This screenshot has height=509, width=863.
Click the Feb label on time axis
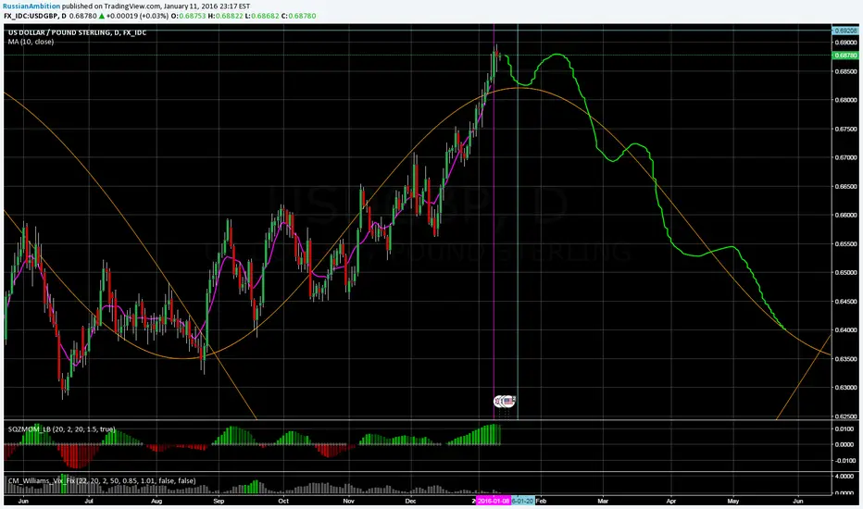coord(541,502)
